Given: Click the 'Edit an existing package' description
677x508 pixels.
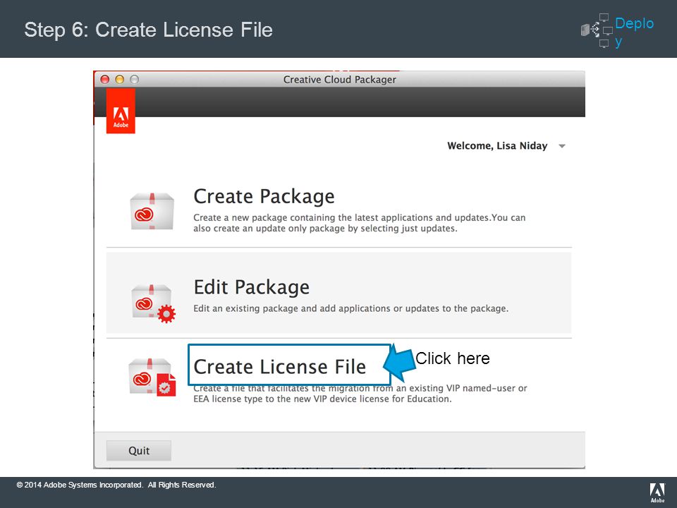Looking at the screenshot, I should tap(350, 308).
